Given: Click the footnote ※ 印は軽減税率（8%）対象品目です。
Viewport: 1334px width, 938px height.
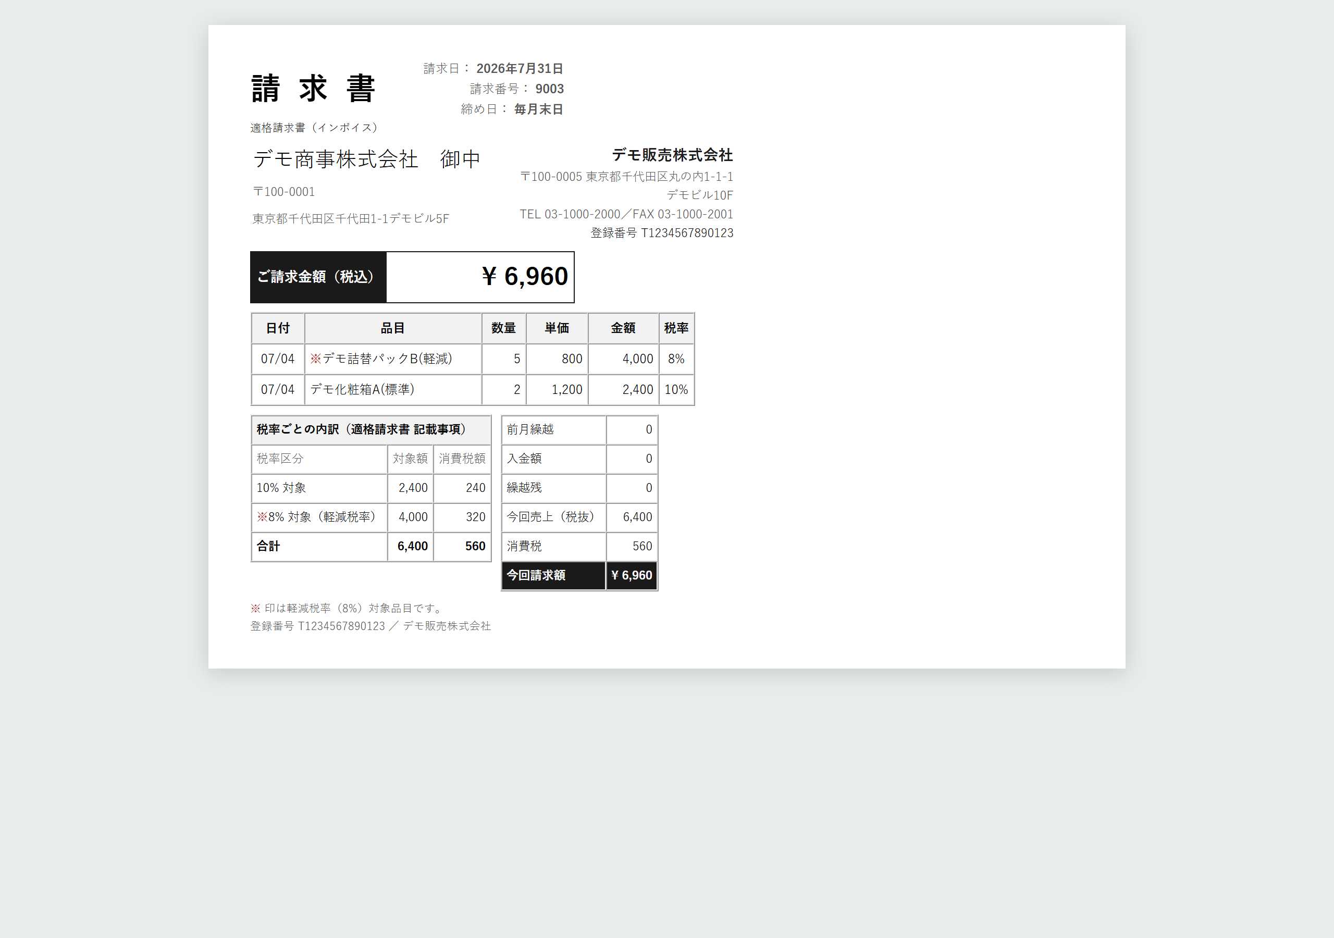Looking at the screenshot, I should click(348, 609).
